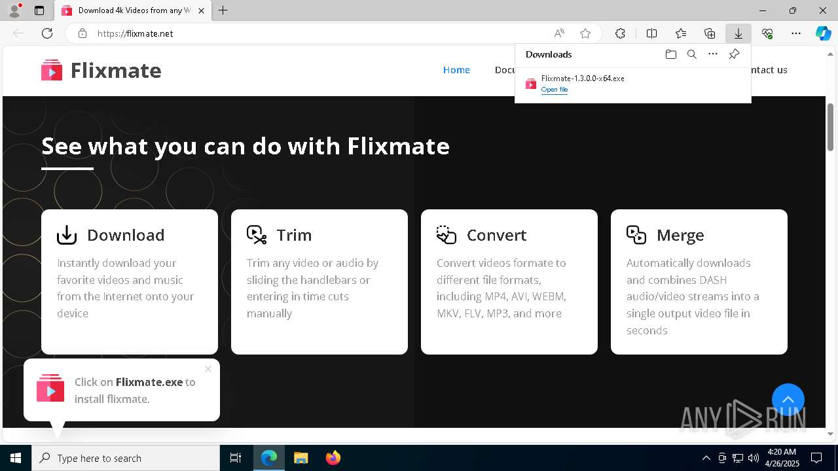Add this page to favorites star
838x471 pixels.
(585, 33)
